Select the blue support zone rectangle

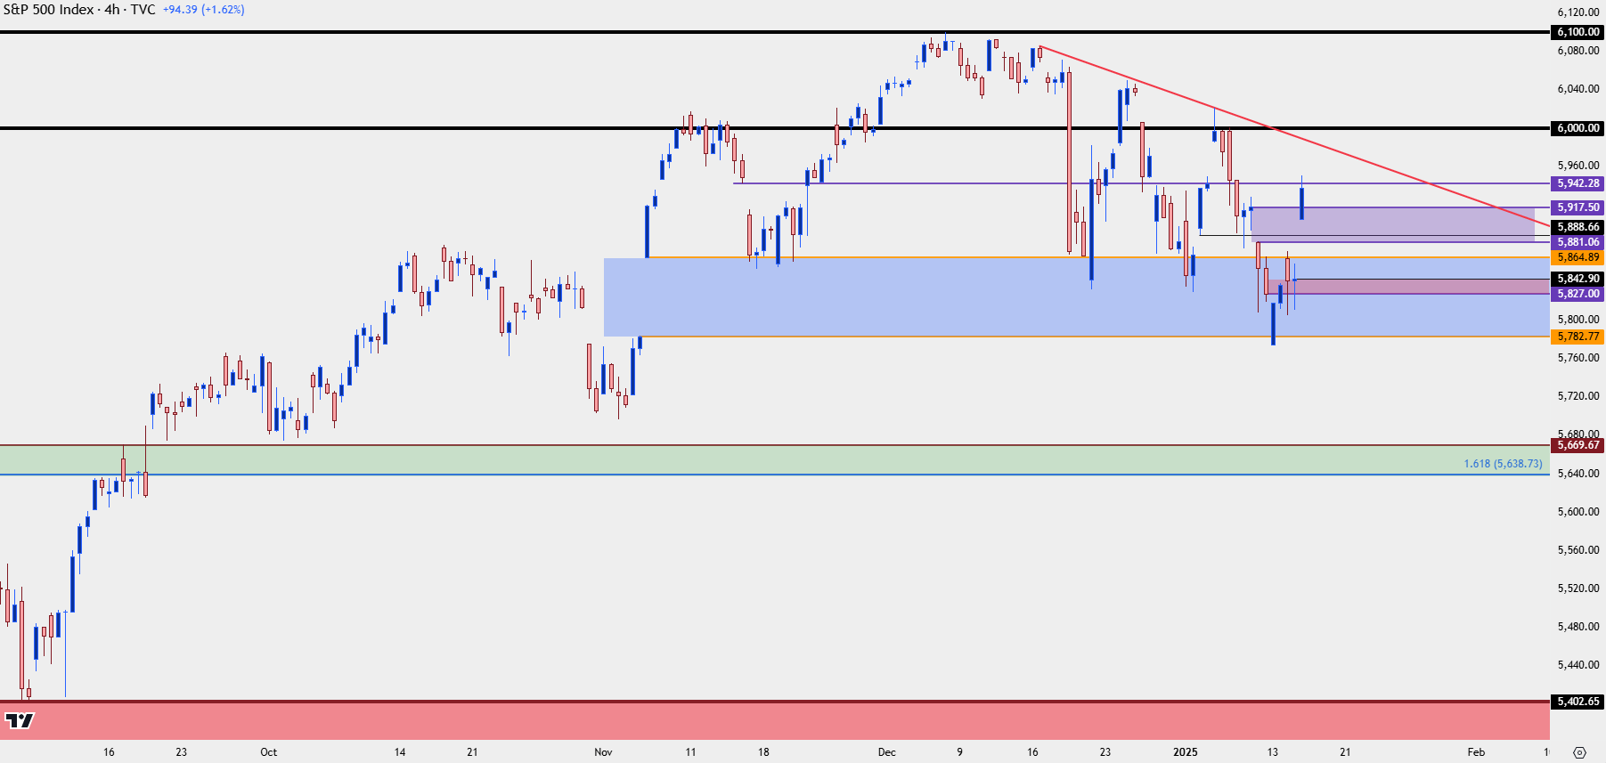pos(1076,297)
